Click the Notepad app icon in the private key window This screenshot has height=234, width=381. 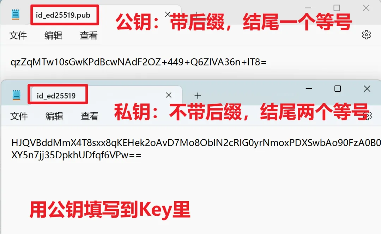click(16, 95)
